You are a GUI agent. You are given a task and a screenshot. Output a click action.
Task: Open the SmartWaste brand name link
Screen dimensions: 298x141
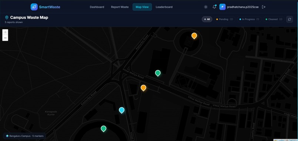click(x=50, y=7)
